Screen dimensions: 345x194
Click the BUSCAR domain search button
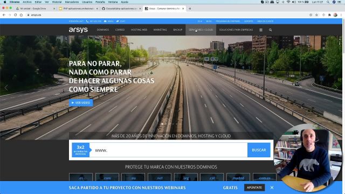point(259,150)
